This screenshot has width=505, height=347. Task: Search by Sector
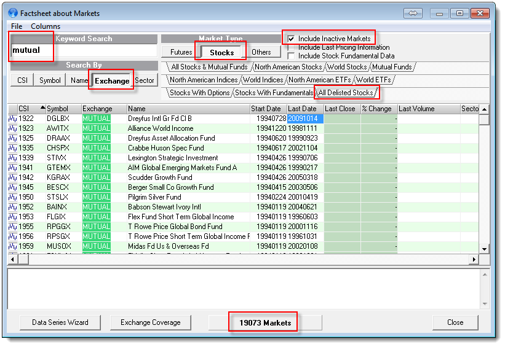145,80
